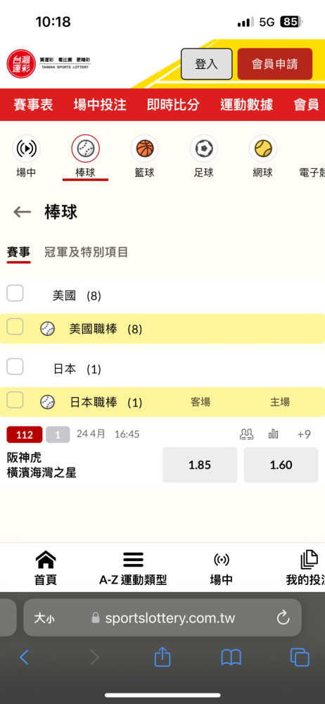Switch to 冠軍及特別項目 tab
Screen dimensions: 325x704
[87, 252]
